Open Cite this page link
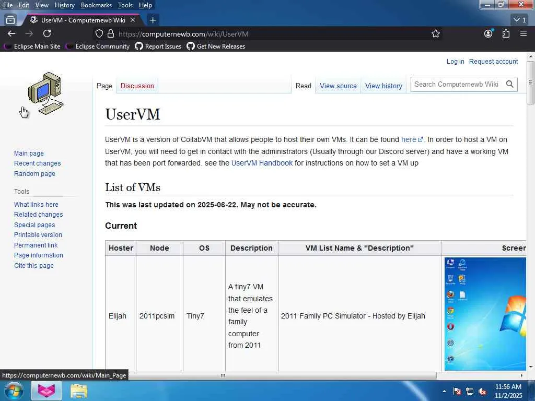The height and width of the screenshot is (401, 535). [34, 265]
